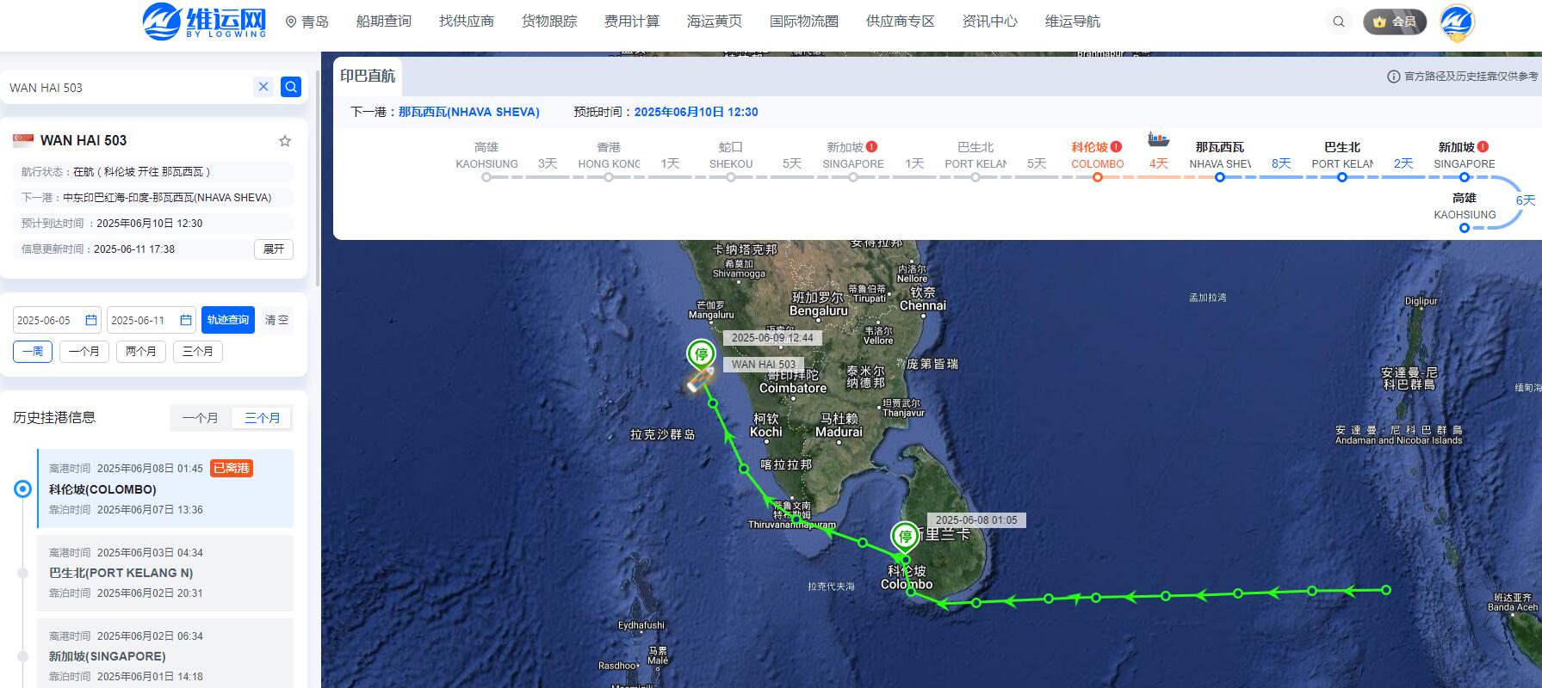Screen dimensions: 1542x688
Task: Click the 会员 membership button
Action: [1395, 21]
